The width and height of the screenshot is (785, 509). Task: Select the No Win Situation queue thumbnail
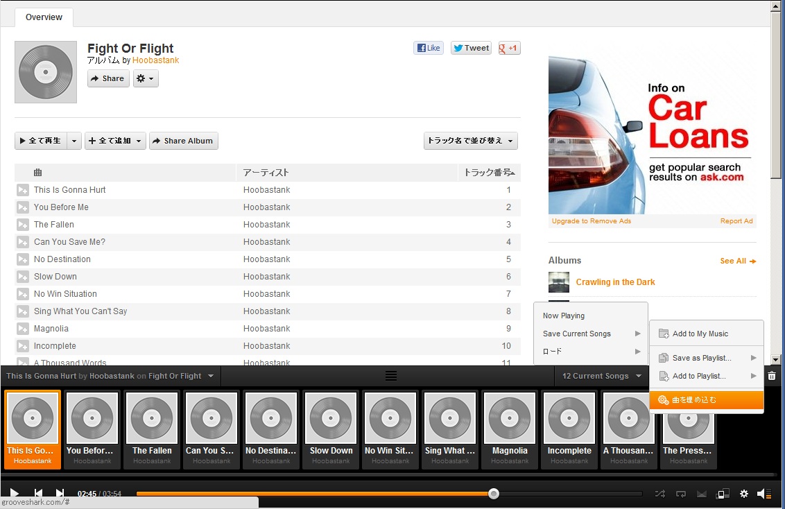coord(390,430)
